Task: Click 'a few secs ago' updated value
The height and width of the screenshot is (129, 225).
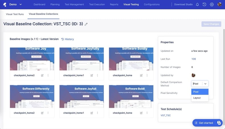Action: click(199, 51)
